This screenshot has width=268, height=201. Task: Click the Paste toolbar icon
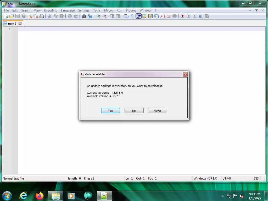coord(62,16)
